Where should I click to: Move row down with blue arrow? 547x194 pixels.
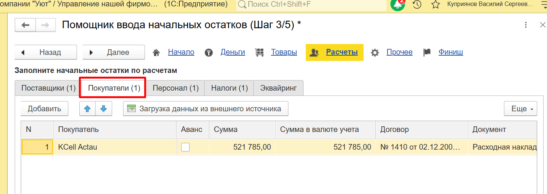point(103,109)
